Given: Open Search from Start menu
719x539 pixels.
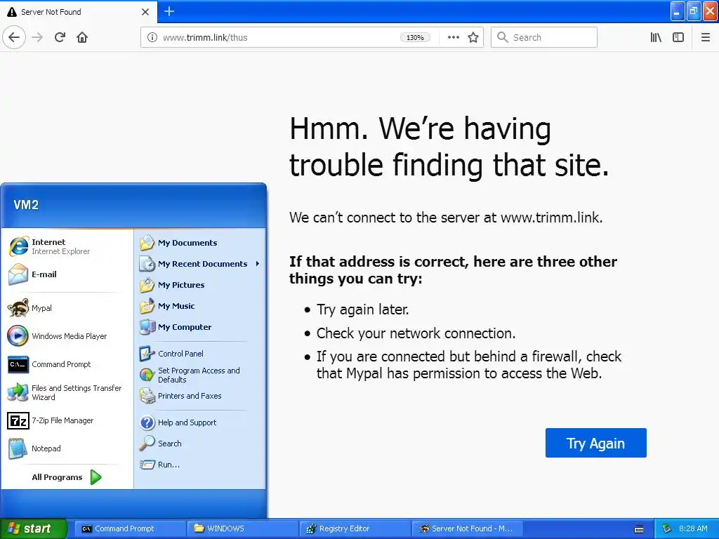Looking at the screenshot, I should click(x=200, y=444).
